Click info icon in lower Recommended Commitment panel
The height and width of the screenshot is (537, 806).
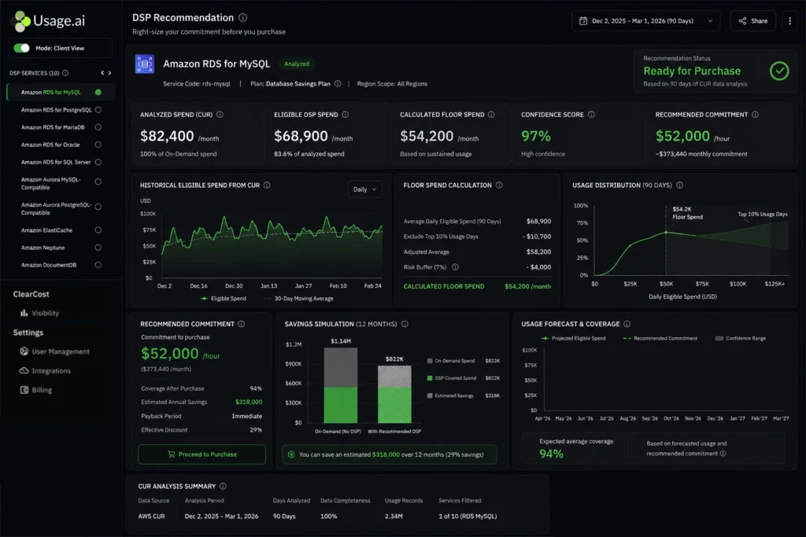[242, 324]
